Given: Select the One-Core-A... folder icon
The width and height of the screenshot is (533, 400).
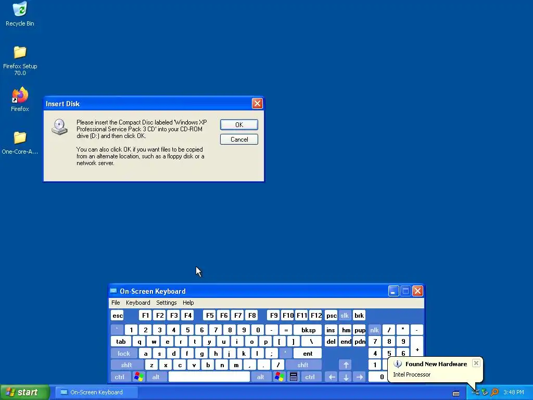Looking at the screenshot, I should tap(20, 143).
